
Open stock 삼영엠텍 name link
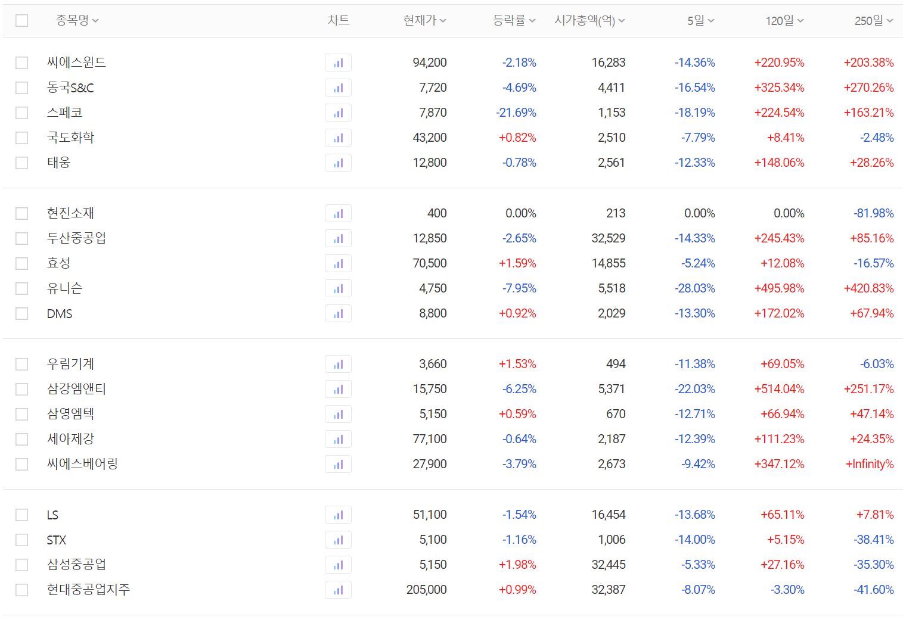[x=70, y=413]
